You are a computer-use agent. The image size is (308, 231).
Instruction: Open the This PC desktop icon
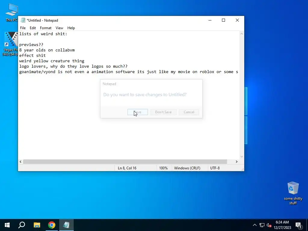pos(11,13)
